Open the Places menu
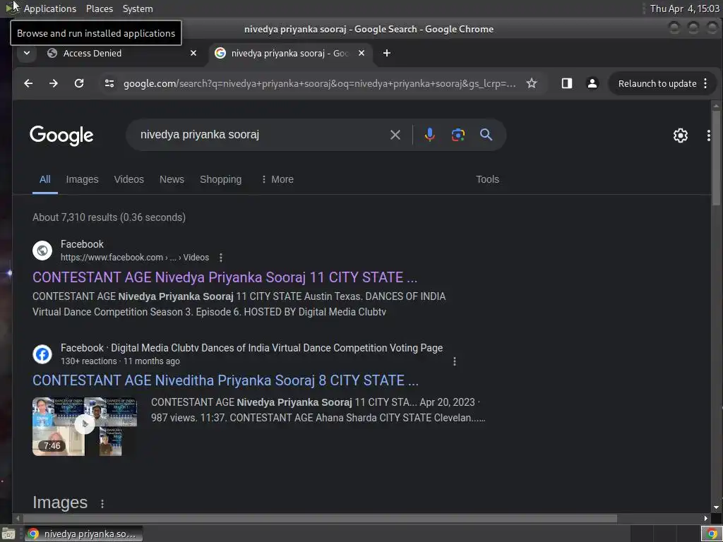Screen dimensions: 723x542 99,8
